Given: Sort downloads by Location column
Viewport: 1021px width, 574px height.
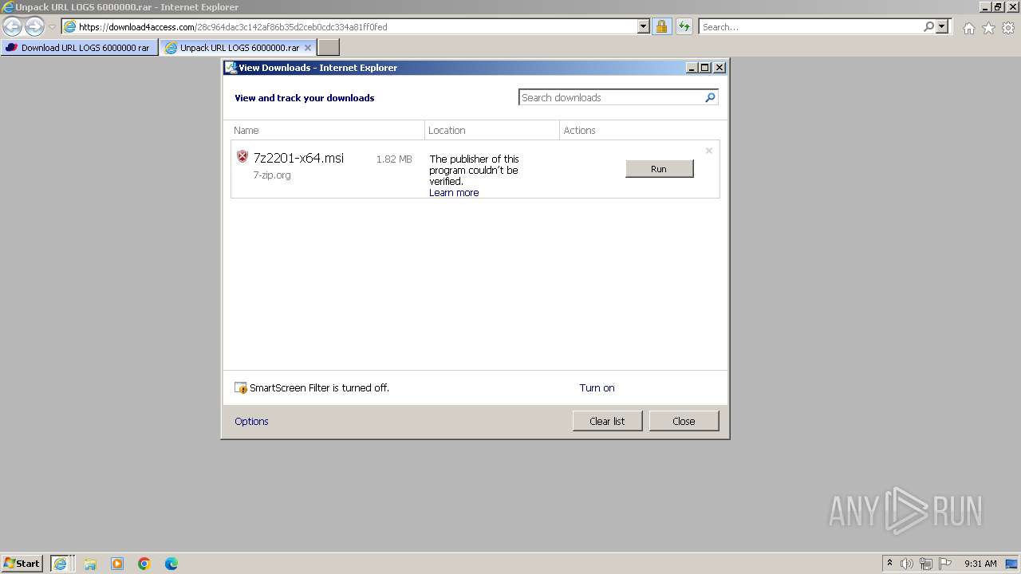Looking at the screenshot, I should point(492,130).
